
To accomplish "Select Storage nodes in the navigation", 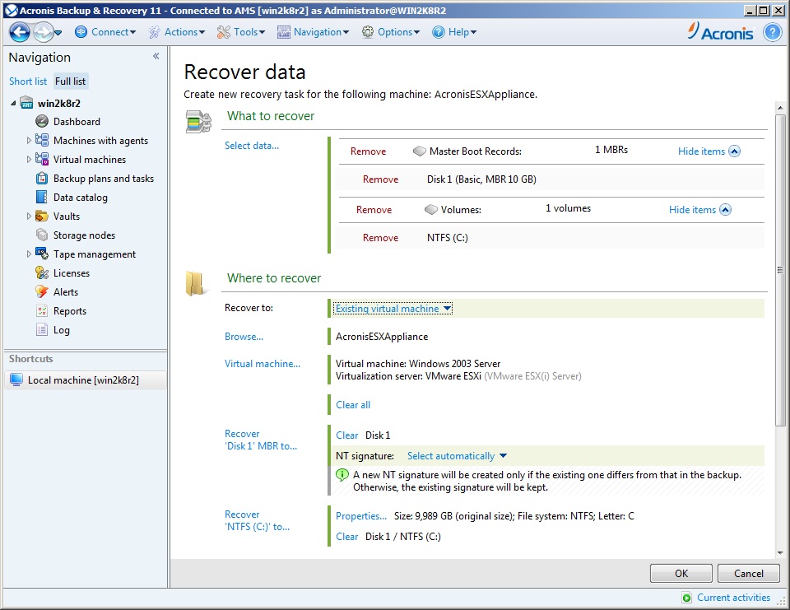I will tap(84, 235).
